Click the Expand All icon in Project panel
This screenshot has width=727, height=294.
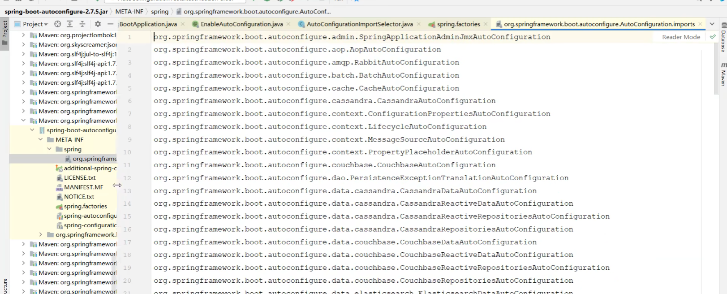pyautogui.click(x=70, y=24)
